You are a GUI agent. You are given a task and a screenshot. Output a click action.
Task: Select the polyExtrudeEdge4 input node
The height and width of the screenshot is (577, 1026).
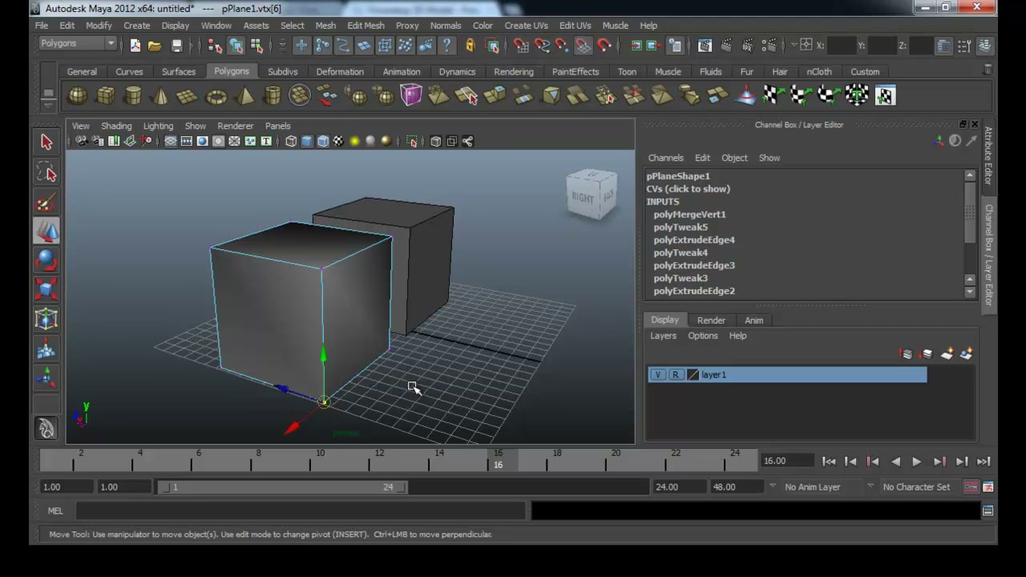pyautogui.click(x=694, y=240)
